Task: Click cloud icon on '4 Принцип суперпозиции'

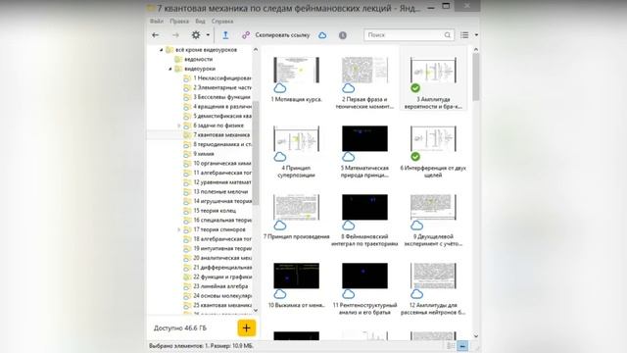Action: [280, 157]
